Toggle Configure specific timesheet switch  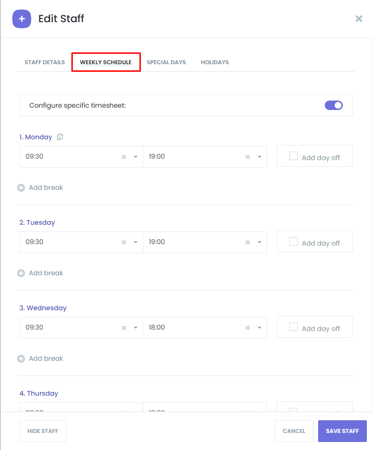[x=333, y=105]
